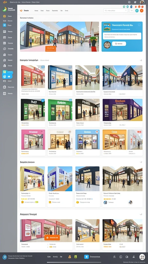Screen dimensions: 148x264
Task: Select the fourth tab in the top navigation
Action: pos(55,11)
